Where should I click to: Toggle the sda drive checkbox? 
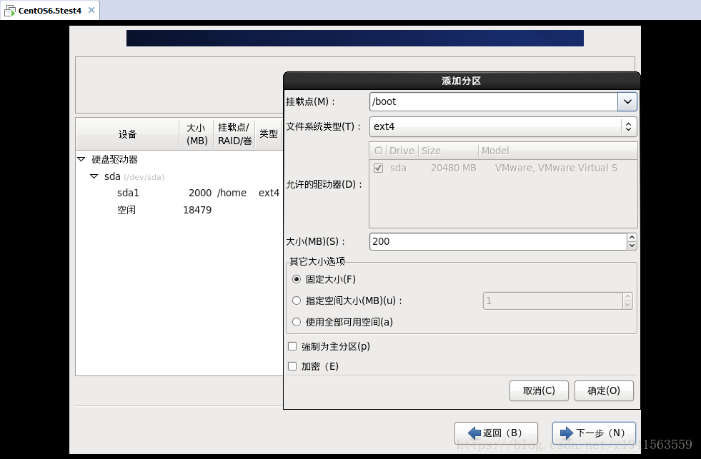tap(378, 168)
